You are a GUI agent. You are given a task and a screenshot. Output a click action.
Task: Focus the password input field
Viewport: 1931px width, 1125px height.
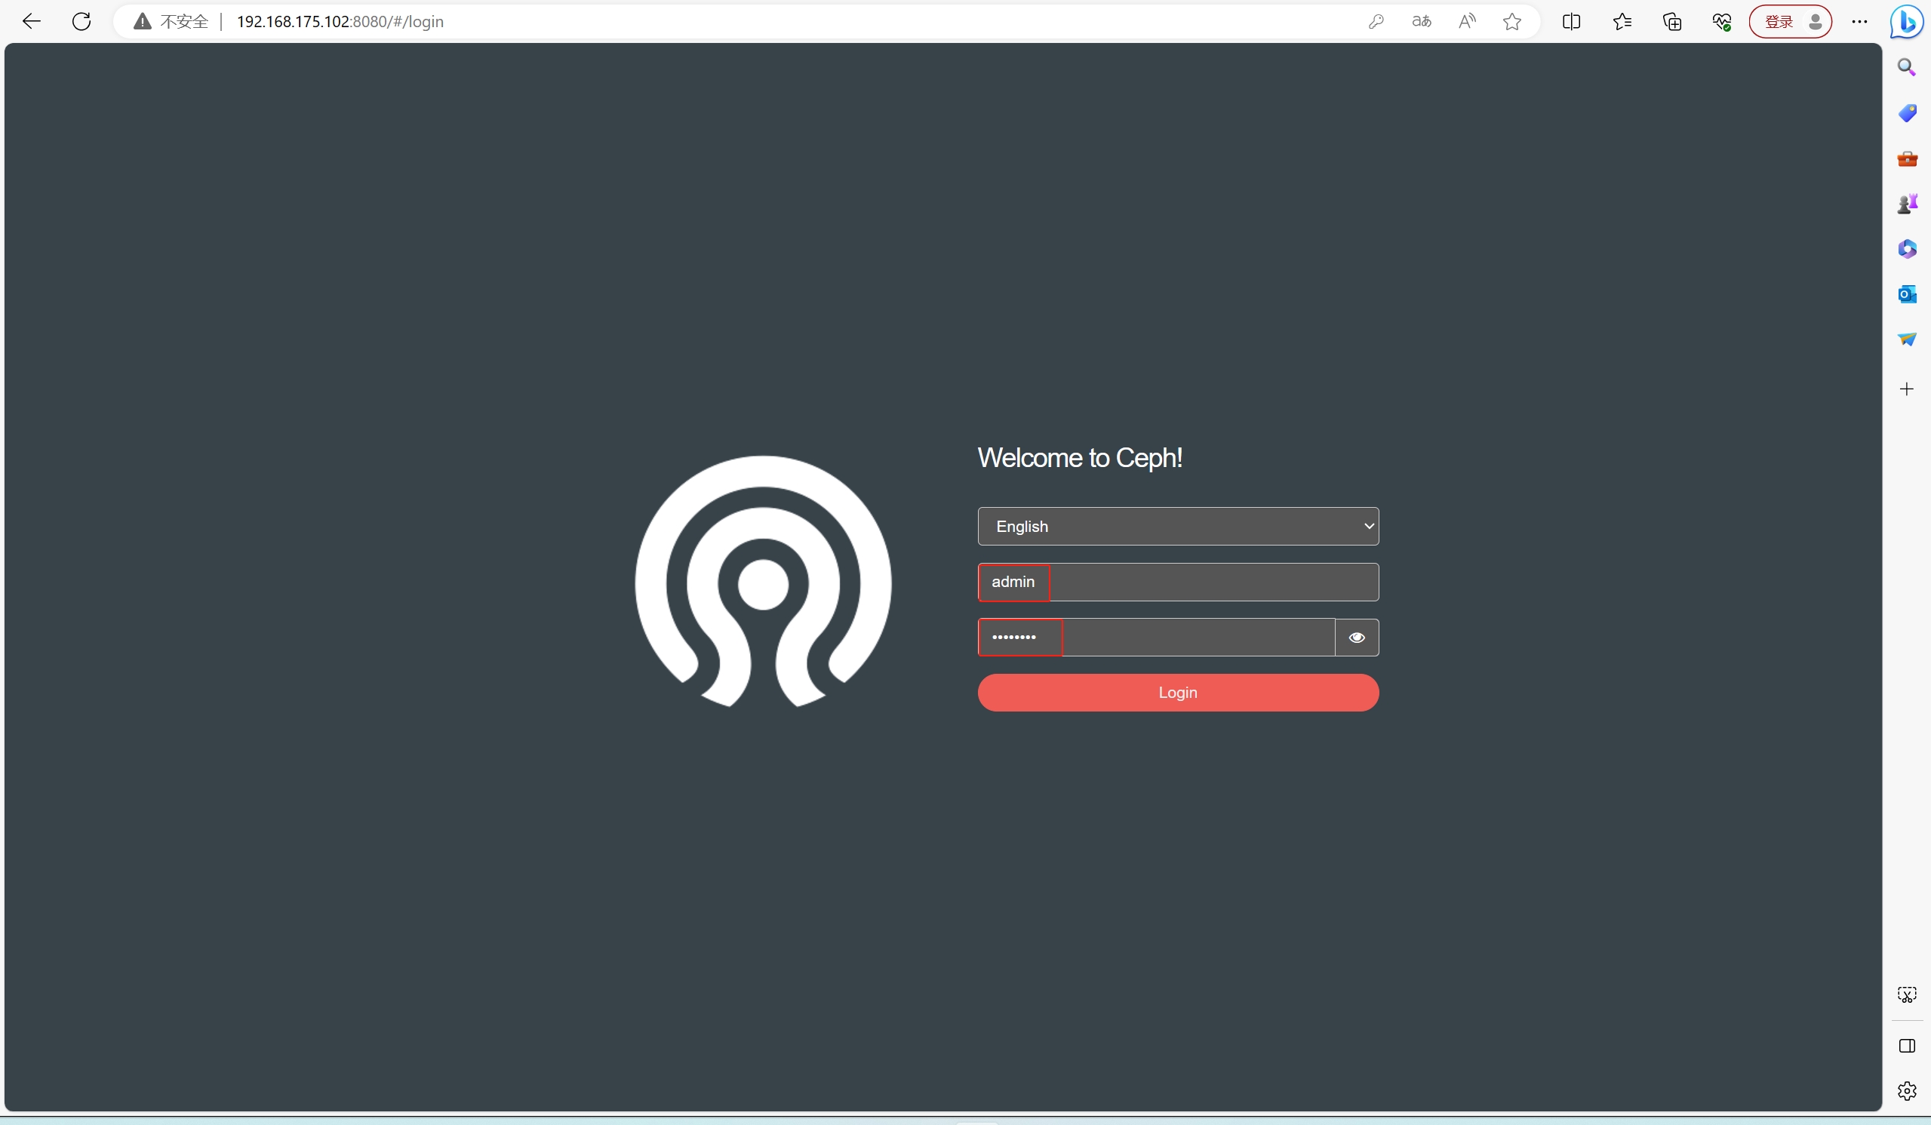coord(1155,638)
